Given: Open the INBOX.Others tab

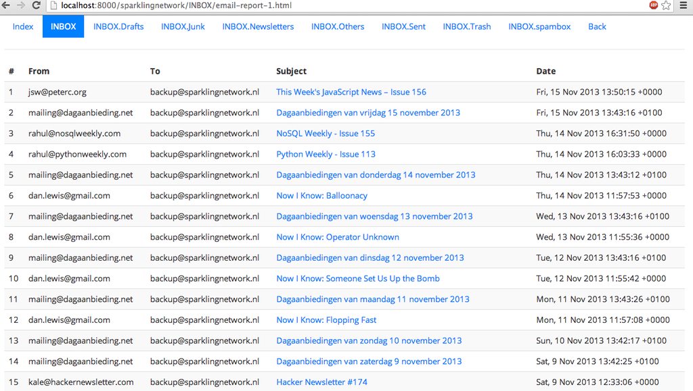Looking at the screenshot, I should pos(338,26).
